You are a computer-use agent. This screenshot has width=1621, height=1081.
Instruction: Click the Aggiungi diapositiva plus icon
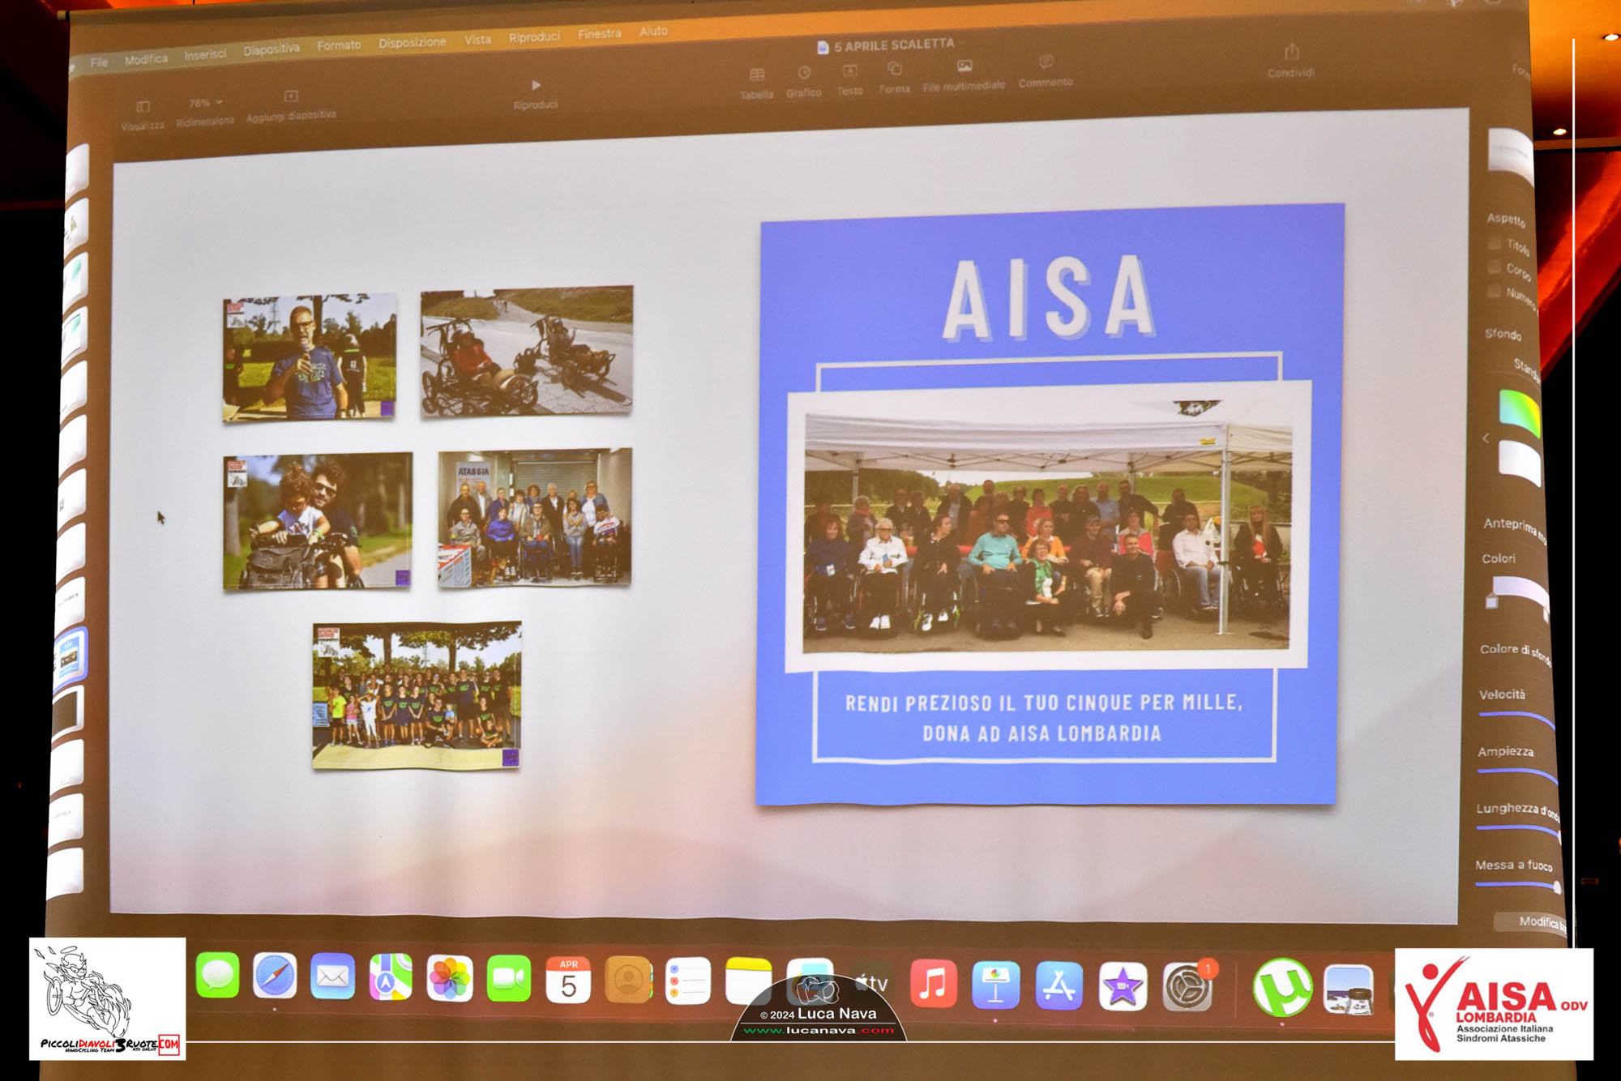click(x=291, y=96)
